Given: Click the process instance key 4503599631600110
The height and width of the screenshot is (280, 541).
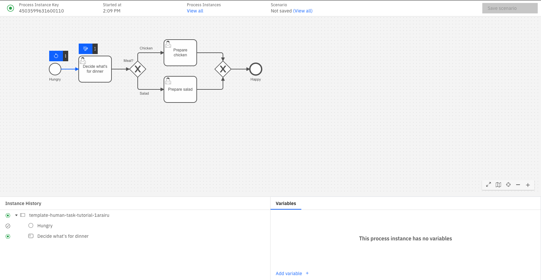Looking at the screenshot, I should (41, 11).
